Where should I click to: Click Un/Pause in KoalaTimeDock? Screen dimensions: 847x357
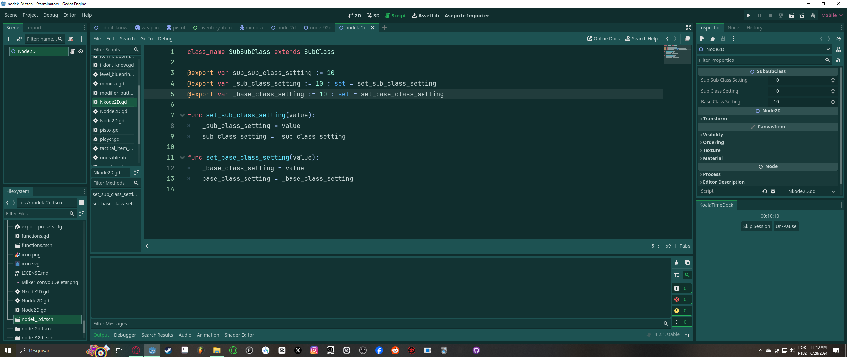pyautogui.click(x=786, y=226)
